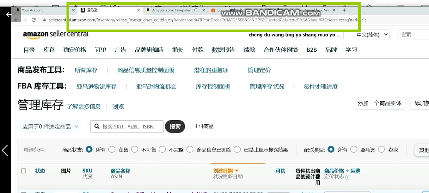Screen dimensions: 429x193
Task: Open the 订单 menu
Action: tap(101, 49)
